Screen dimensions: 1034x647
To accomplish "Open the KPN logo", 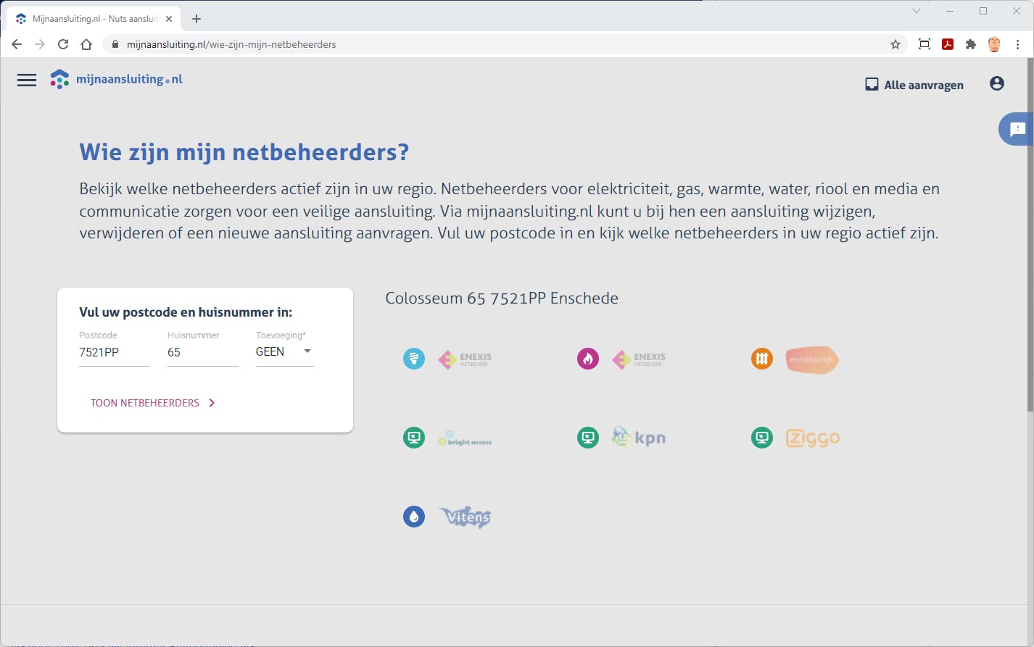I will click(x=639, y=438).
